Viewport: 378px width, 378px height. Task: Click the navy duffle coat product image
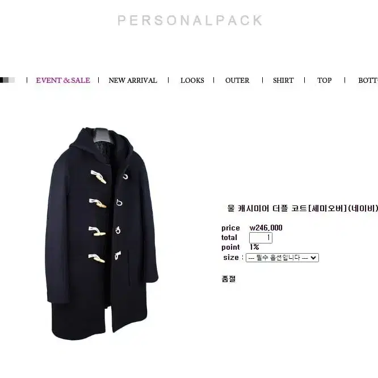102,233
